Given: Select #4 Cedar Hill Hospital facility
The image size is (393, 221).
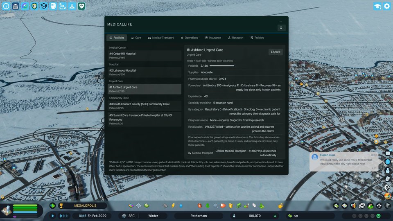Looking at the screenshot, I should click(145, 55).
